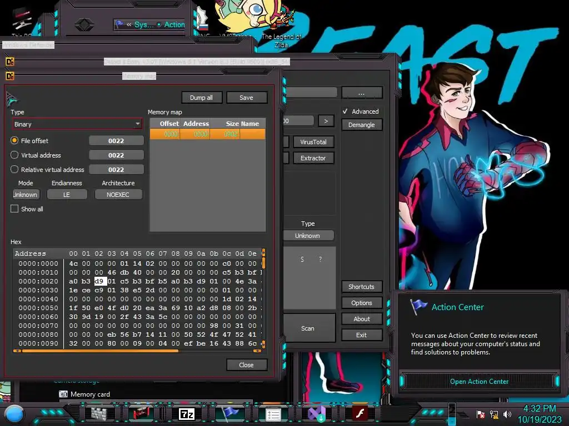
Task: Select the highlighted memory map row 0000
Action: click(208, 134)
